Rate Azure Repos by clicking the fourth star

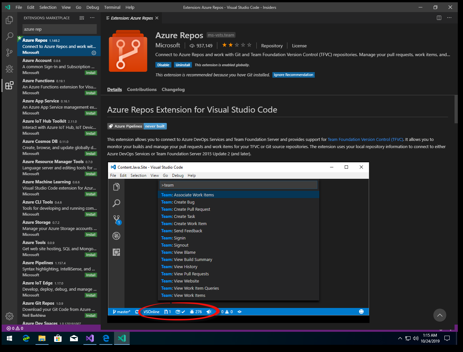point(243,45)
